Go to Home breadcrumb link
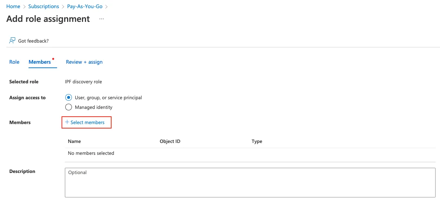Screen dimensions: 440x200 point(13,7)
